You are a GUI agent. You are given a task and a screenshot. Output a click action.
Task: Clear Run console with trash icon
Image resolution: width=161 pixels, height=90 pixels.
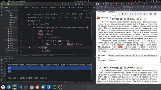pyautogui.click(x=5, y=75)
